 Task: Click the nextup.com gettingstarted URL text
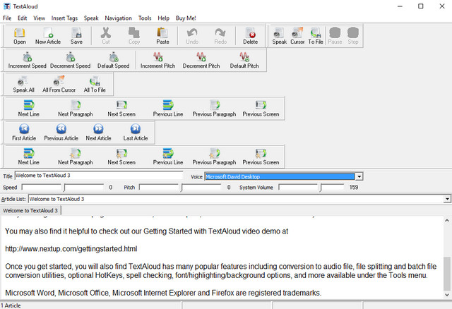coord(71,249)
